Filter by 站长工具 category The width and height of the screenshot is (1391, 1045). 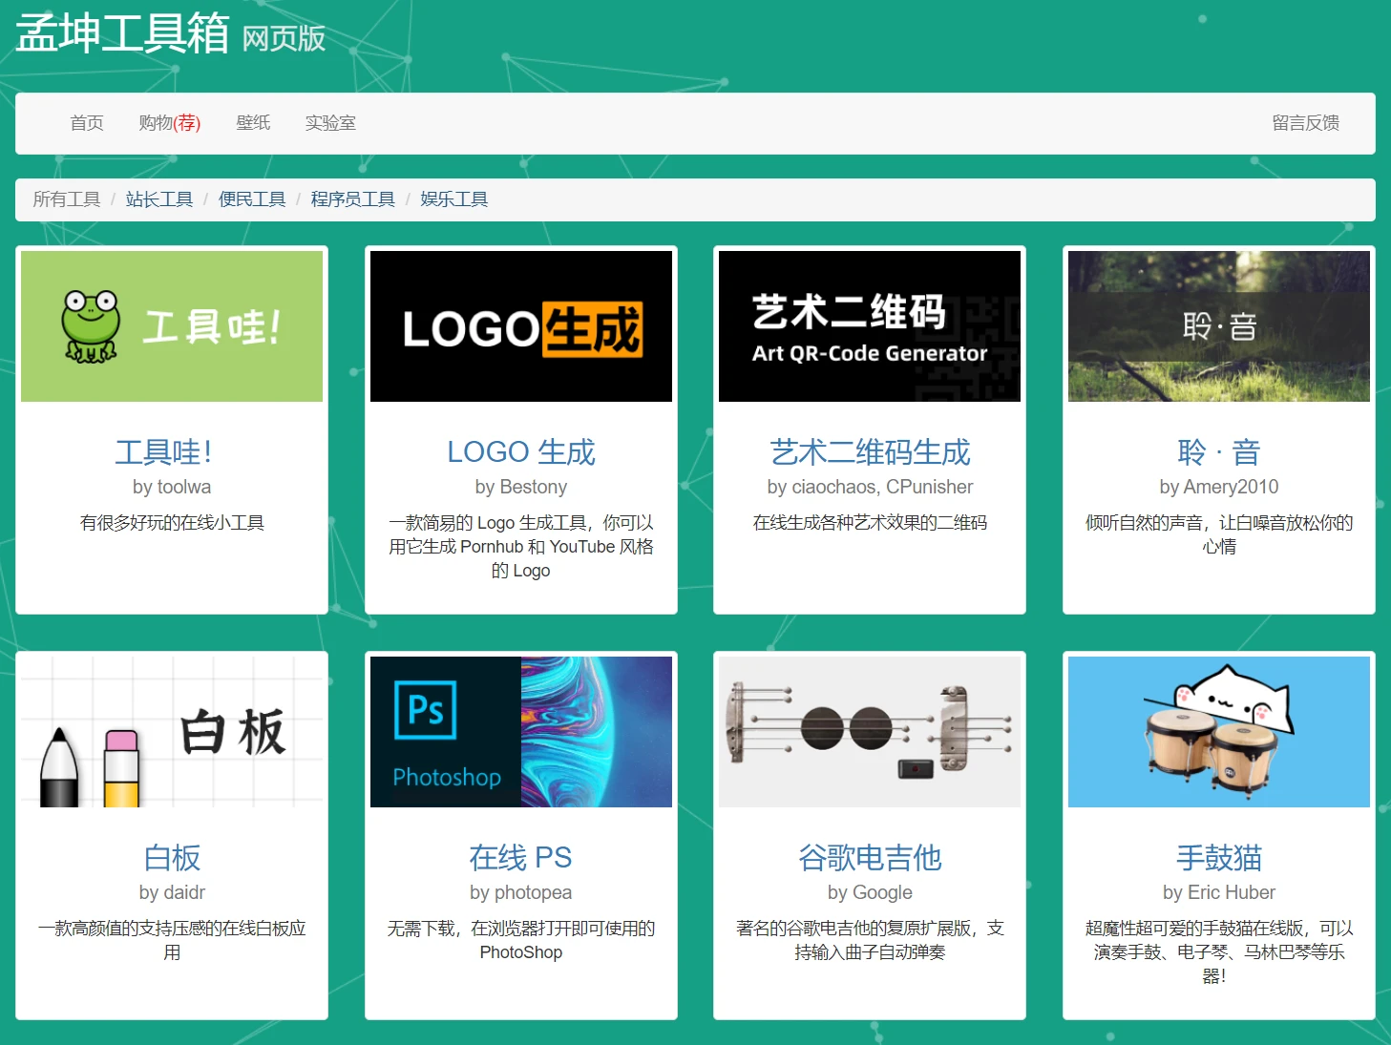point(159,199)
